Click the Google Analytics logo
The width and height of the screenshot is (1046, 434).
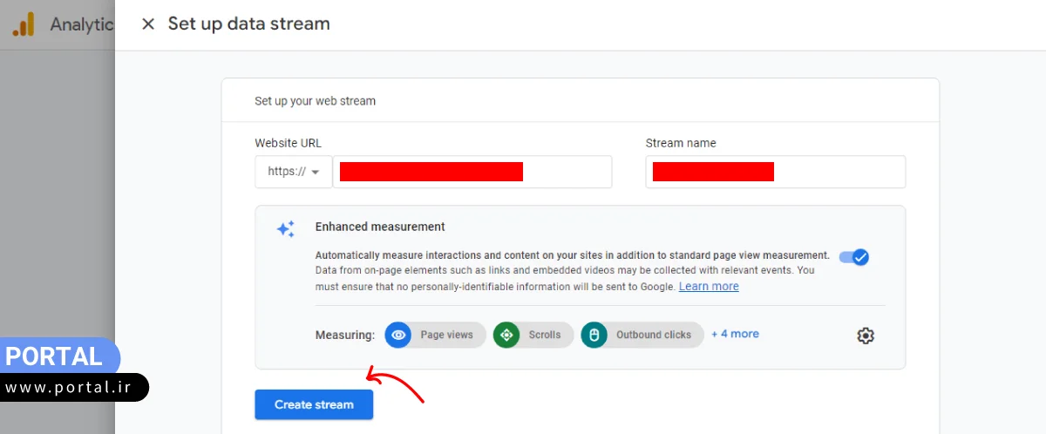click(24, 24)
